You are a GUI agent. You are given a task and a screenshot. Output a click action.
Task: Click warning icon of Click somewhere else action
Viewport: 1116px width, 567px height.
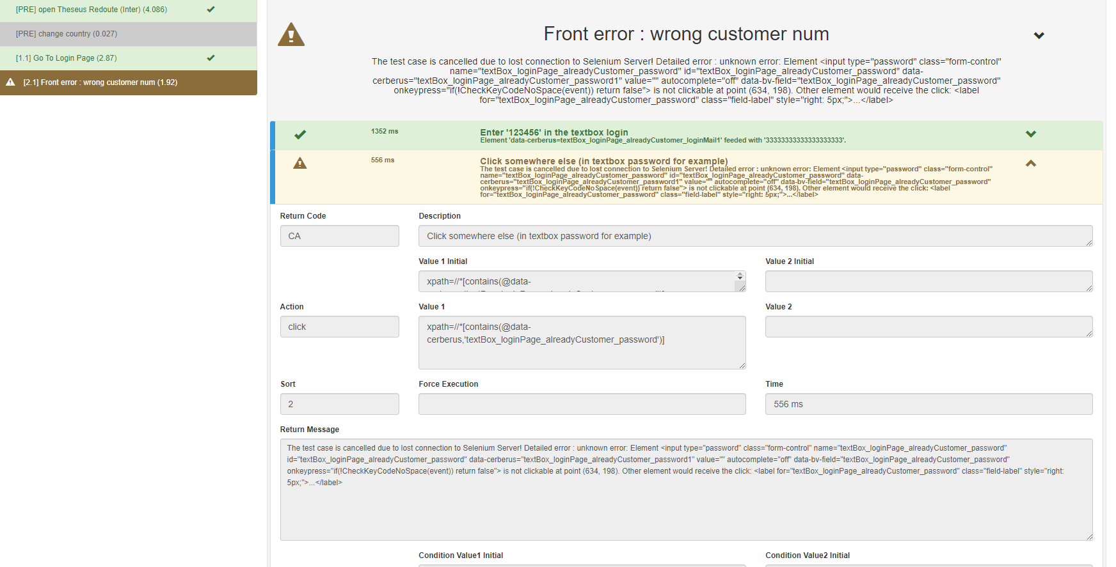coord(300,163)
